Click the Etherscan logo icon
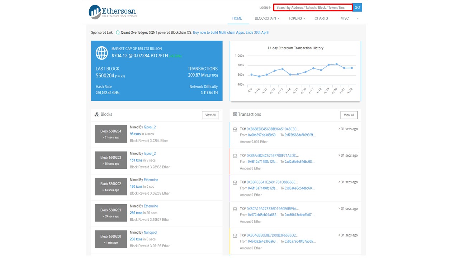This screenshot has width=459, height=258. click(95, 12)
